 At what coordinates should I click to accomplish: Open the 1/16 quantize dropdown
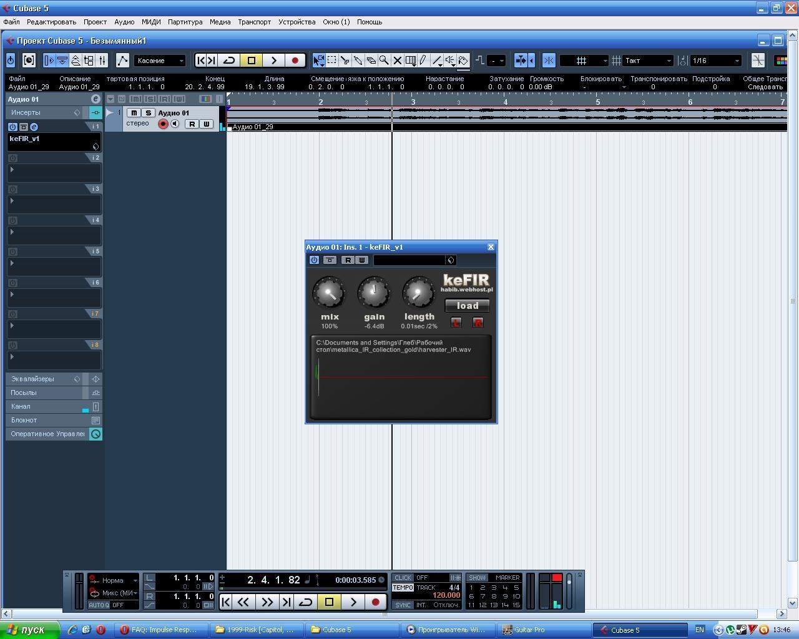pyautogui.click(x=715, y=61)
